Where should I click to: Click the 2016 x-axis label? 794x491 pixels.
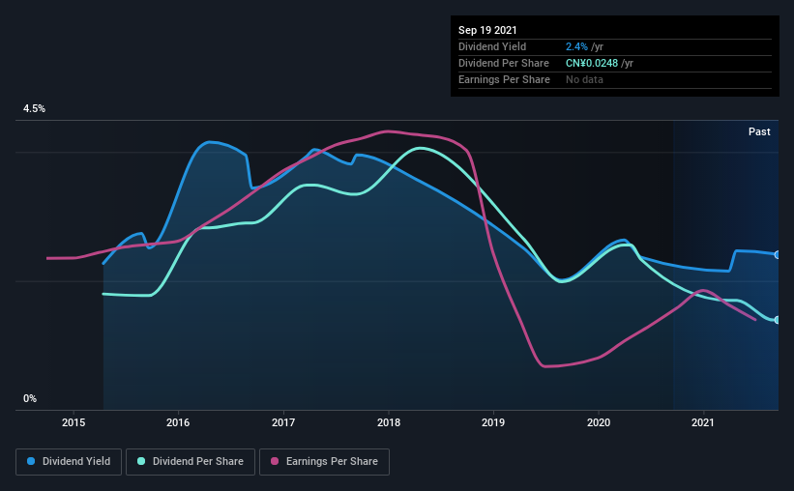(178, 422)
